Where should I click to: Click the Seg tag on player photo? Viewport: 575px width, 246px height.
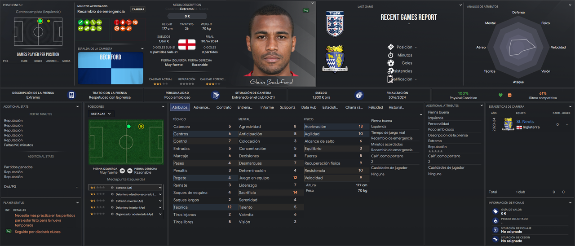point(306,10)
